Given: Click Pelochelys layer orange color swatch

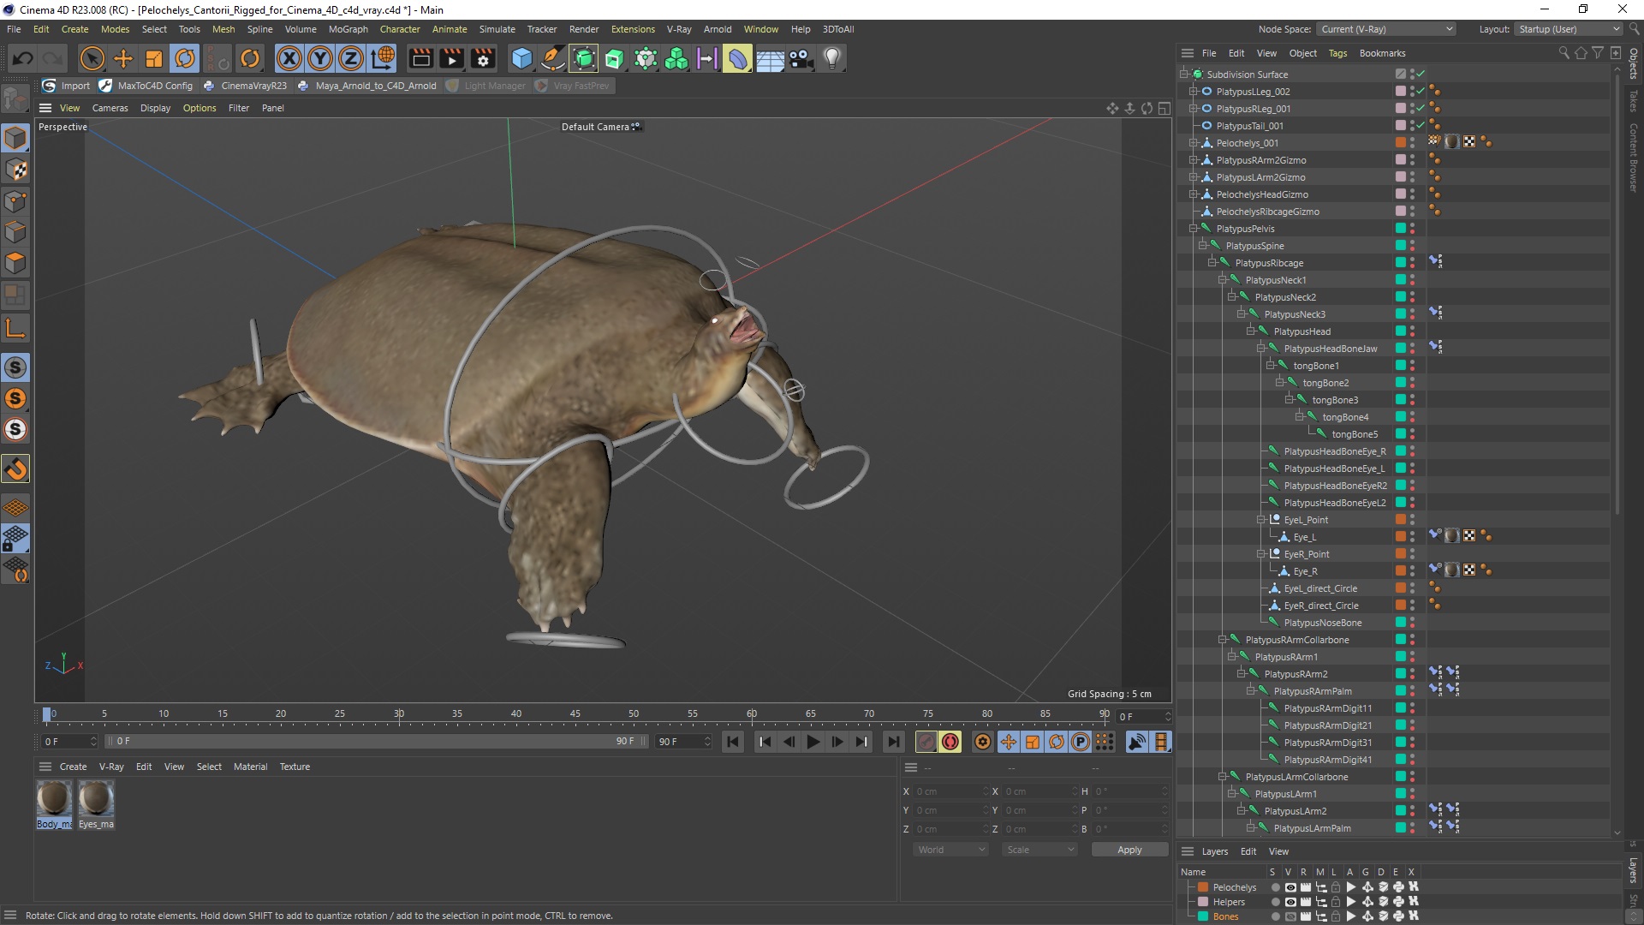Looking at the screenshot, I should coord(1203,887).
